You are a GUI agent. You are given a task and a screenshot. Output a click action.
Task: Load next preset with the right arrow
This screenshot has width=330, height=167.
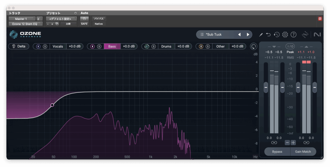pos(248,34)
